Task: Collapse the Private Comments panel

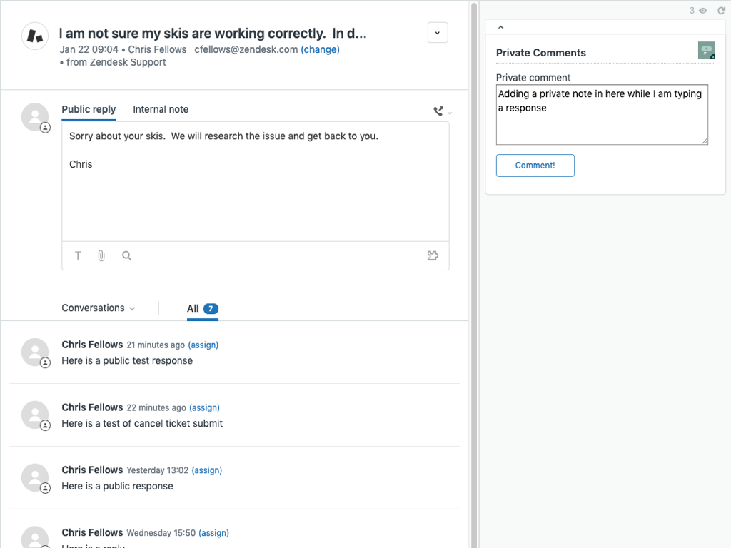Action: 500,26
